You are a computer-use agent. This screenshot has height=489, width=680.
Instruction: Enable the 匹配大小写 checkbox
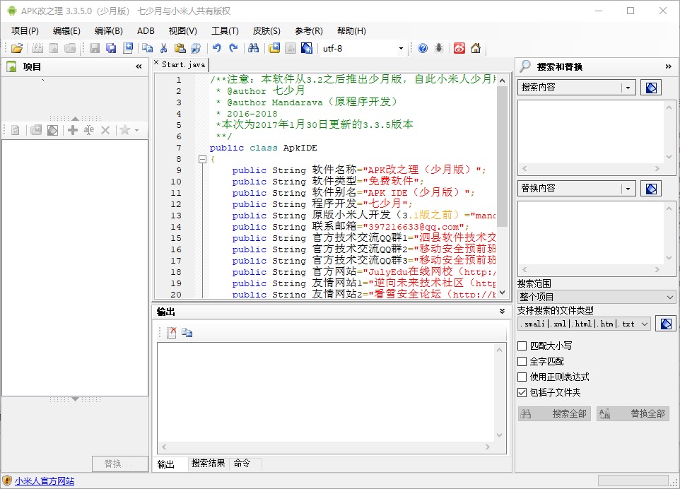pos(522,346)
